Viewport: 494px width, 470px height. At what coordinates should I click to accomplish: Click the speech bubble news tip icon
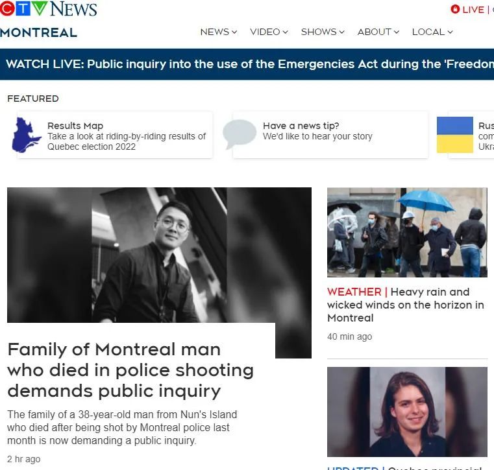pos(240,134)
